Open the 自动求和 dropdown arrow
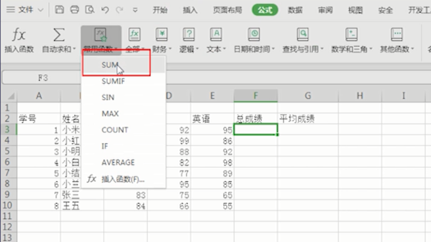 [x=74, y=49]
